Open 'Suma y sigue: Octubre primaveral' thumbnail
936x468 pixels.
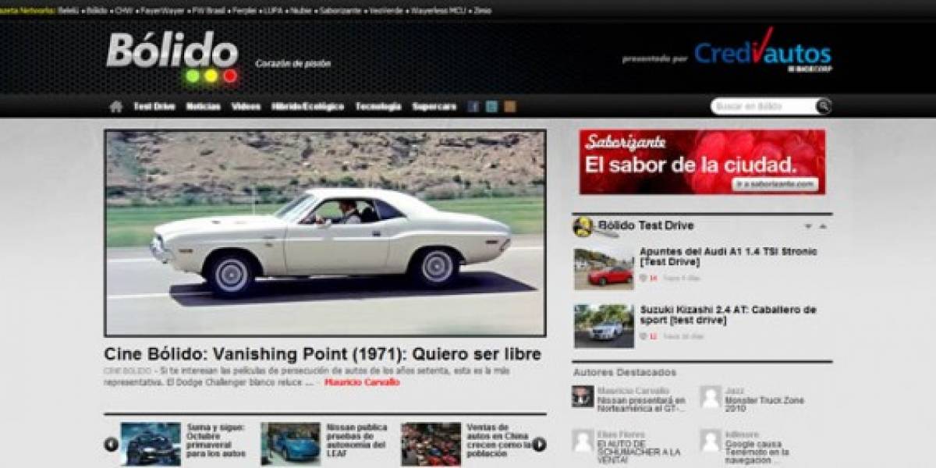pyautogui.click(x=151, y=444)
